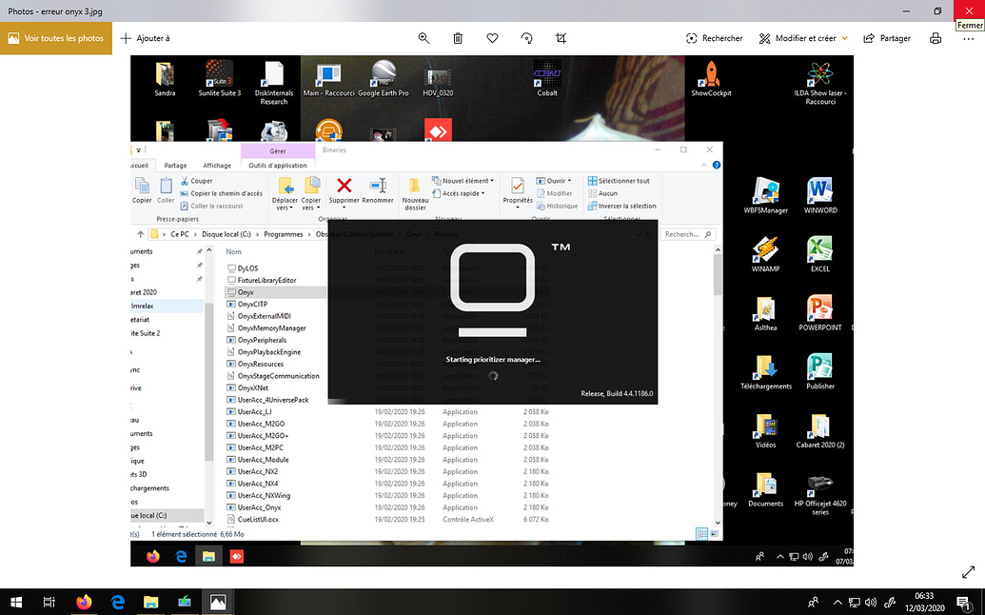
Task: Click HP Officejet 4620 series icon in photo
Action: (819, 494)
